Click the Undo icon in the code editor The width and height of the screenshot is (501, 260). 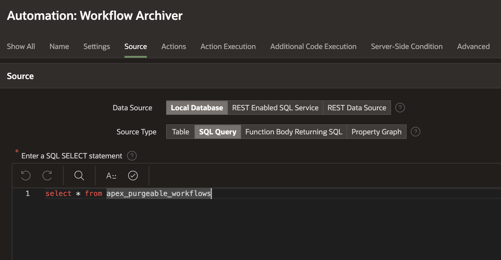26,176
